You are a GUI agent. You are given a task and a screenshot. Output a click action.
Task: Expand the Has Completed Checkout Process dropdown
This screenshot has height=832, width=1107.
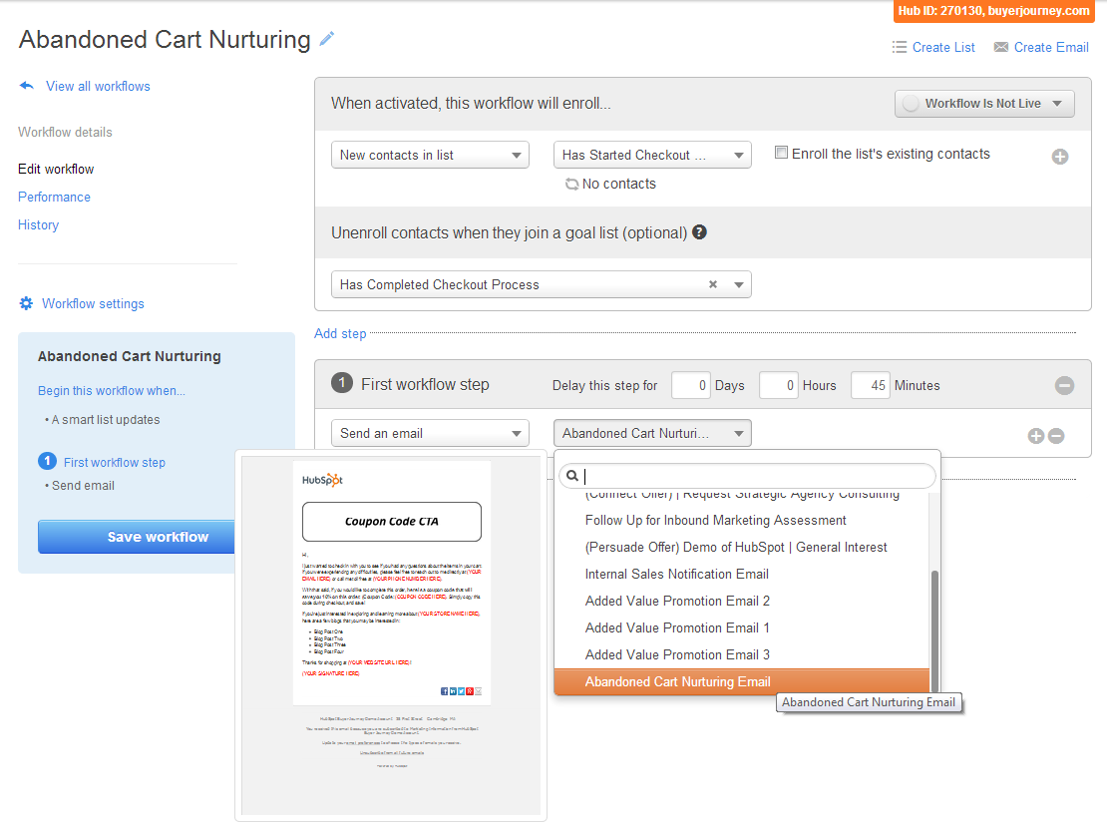[738, 284]
